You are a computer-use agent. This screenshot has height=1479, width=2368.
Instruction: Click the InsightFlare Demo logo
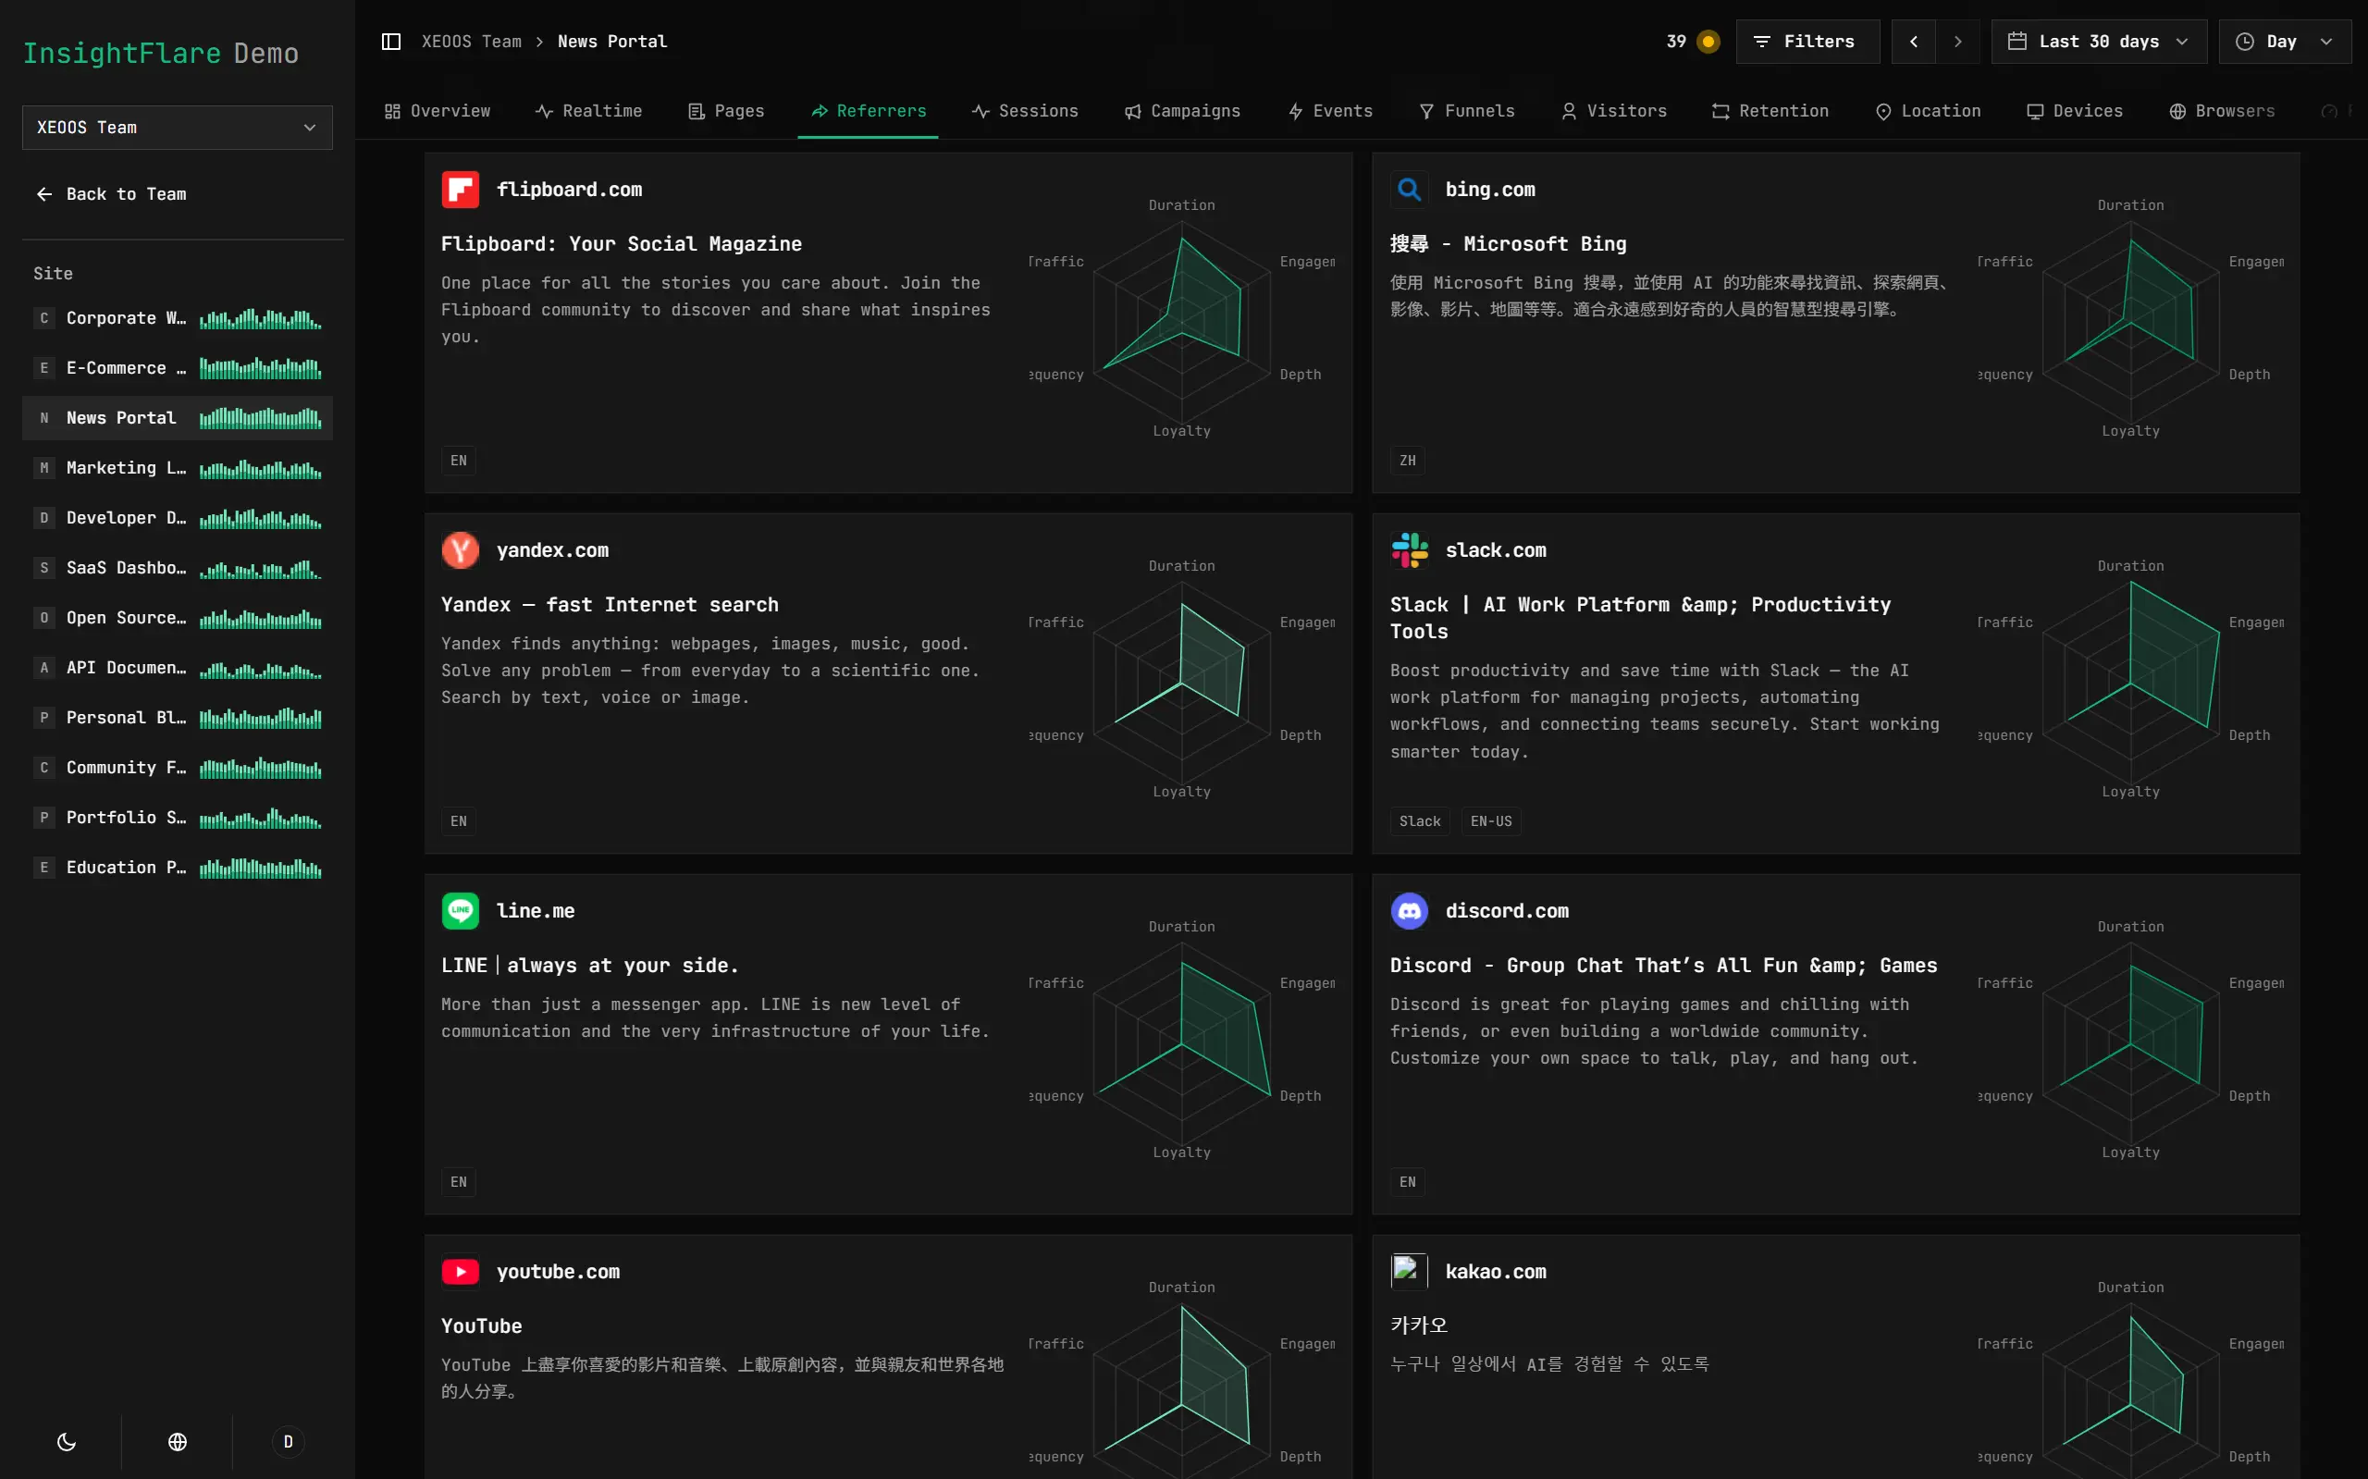160,53
